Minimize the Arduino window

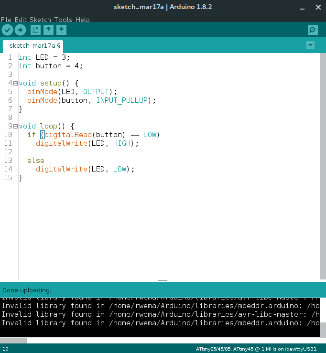(302, 8)
